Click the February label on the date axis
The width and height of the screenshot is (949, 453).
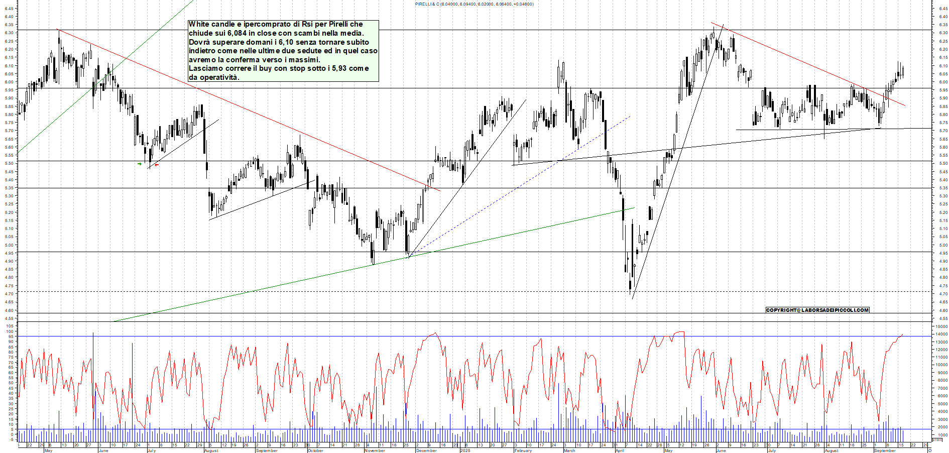pyautogui.click(x=523, y=450)
